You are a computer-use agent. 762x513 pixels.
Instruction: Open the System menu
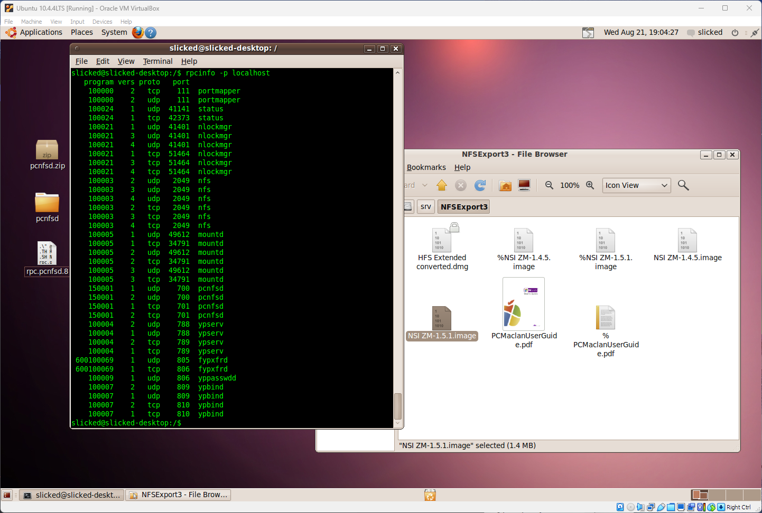(x=114, y=32)
